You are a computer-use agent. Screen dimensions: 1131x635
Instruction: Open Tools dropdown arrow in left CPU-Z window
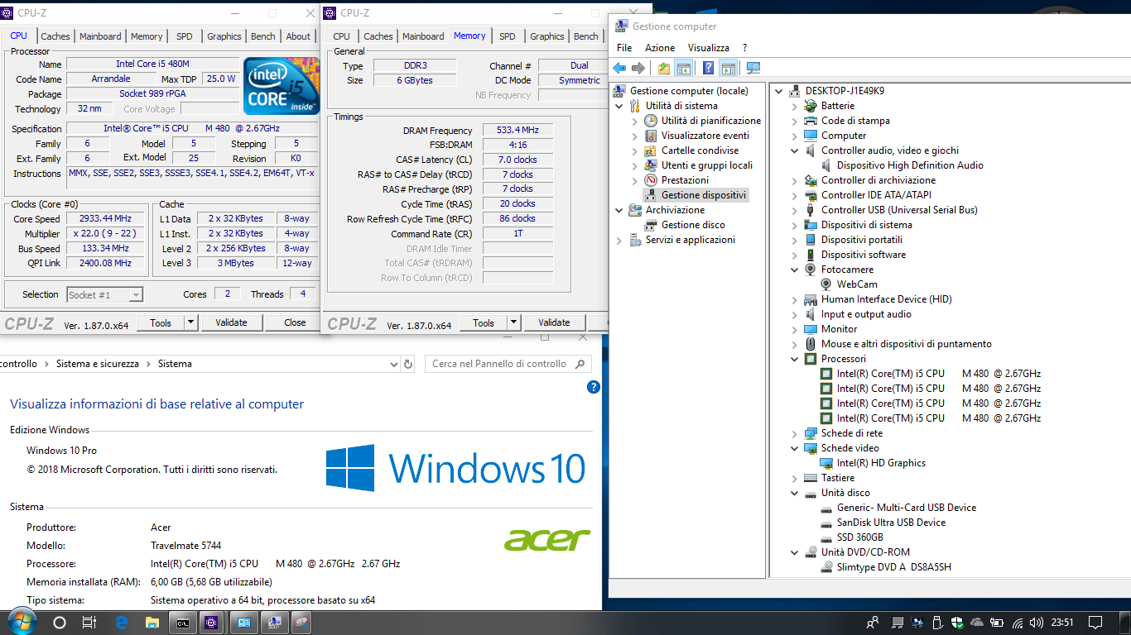point(191,322)
